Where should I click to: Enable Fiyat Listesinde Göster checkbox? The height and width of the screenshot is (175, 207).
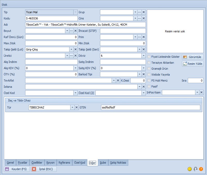(x=149, y=57)
